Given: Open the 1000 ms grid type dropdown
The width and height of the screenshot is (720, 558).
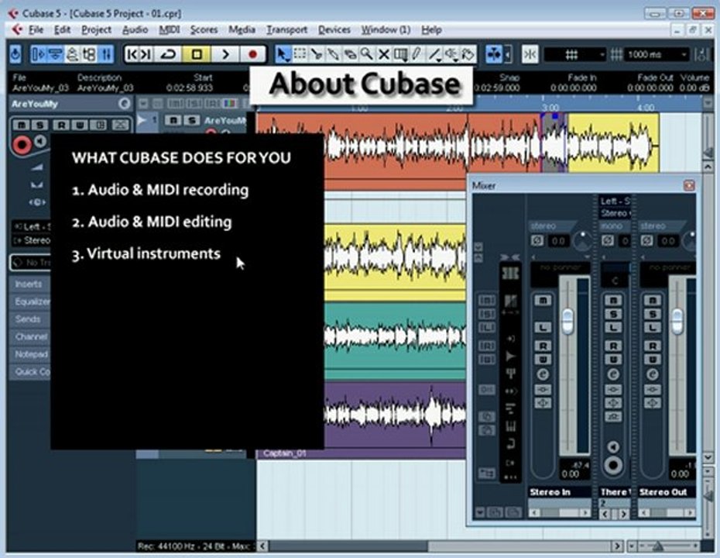Looking at the screenshot, I should point(657,55).
